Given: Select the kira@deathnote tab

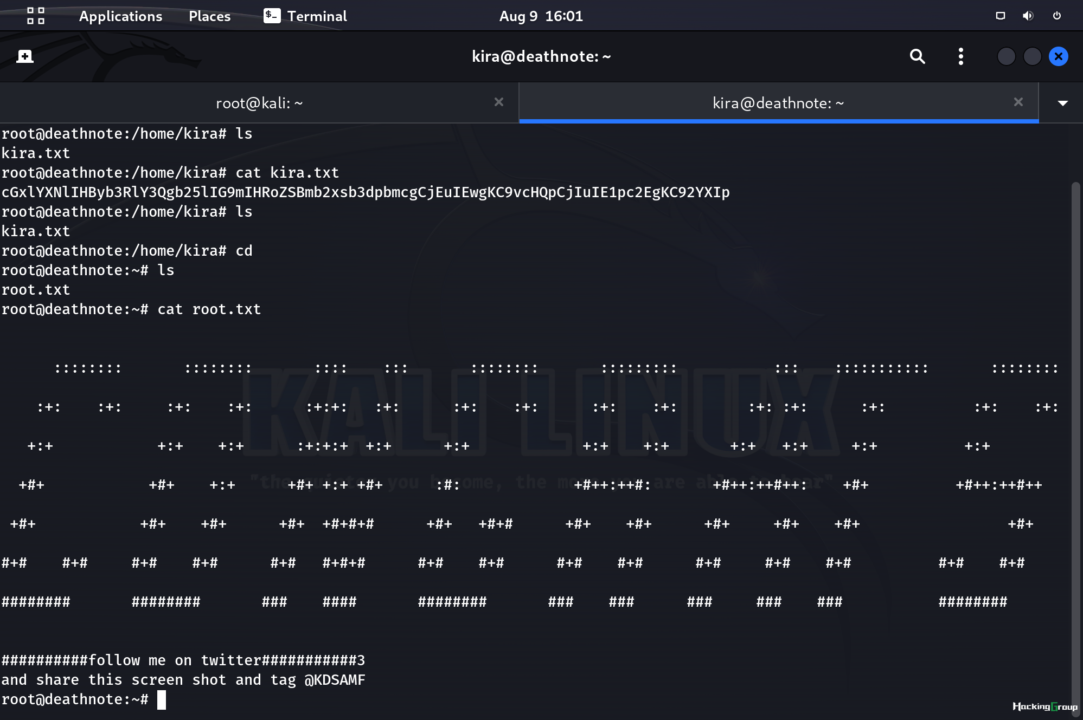Looking at the screenshot, I should tap(779, 103).
